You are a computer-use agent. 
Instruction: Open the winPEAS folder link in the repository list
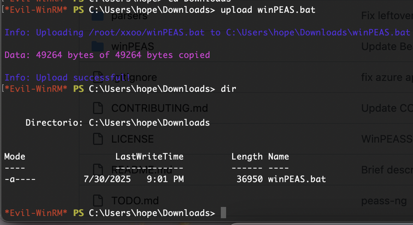[x=133, y=47]
